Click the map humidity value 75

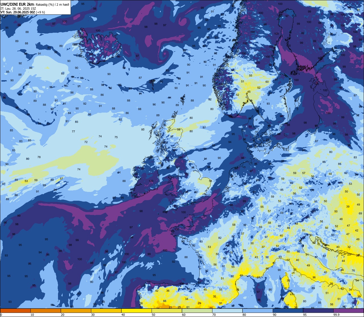[116, 137]
